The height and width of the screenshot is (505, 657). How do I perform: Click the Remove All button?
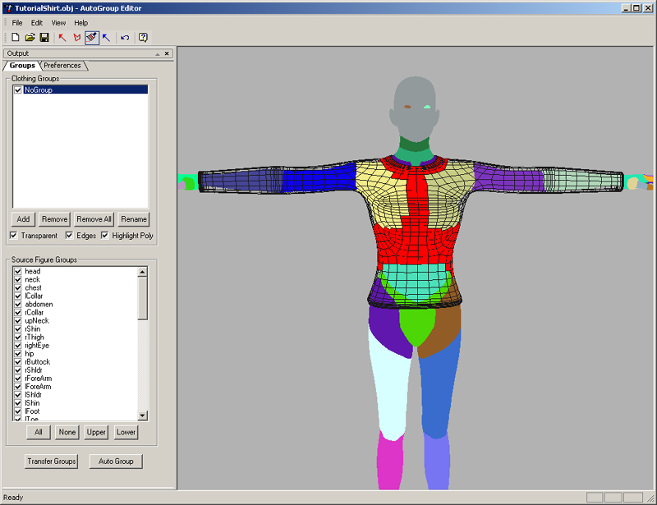(x=94, y=219)
